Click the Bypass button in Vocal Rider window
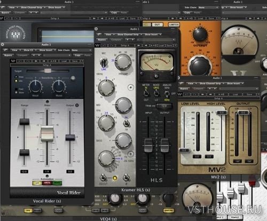This screenshot has width=267, height=221. pos(8,55)
